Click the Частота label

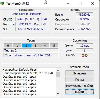pyautogui.click(x=9, y=24)
